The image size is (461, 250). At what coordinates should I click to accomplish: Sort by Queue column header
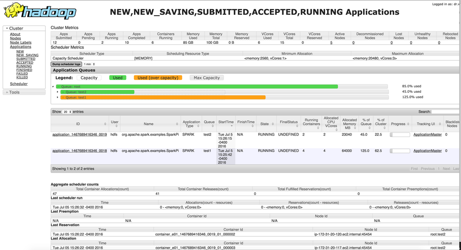pos(209,124)
